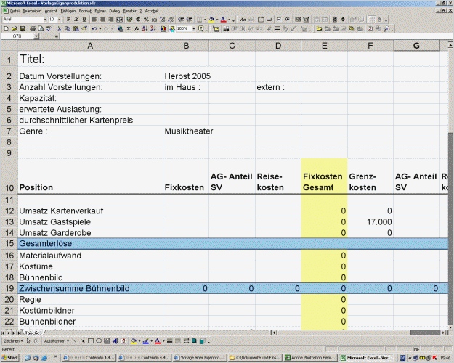Click the Save icon
The image size is (454, 363).
point(23,28)
